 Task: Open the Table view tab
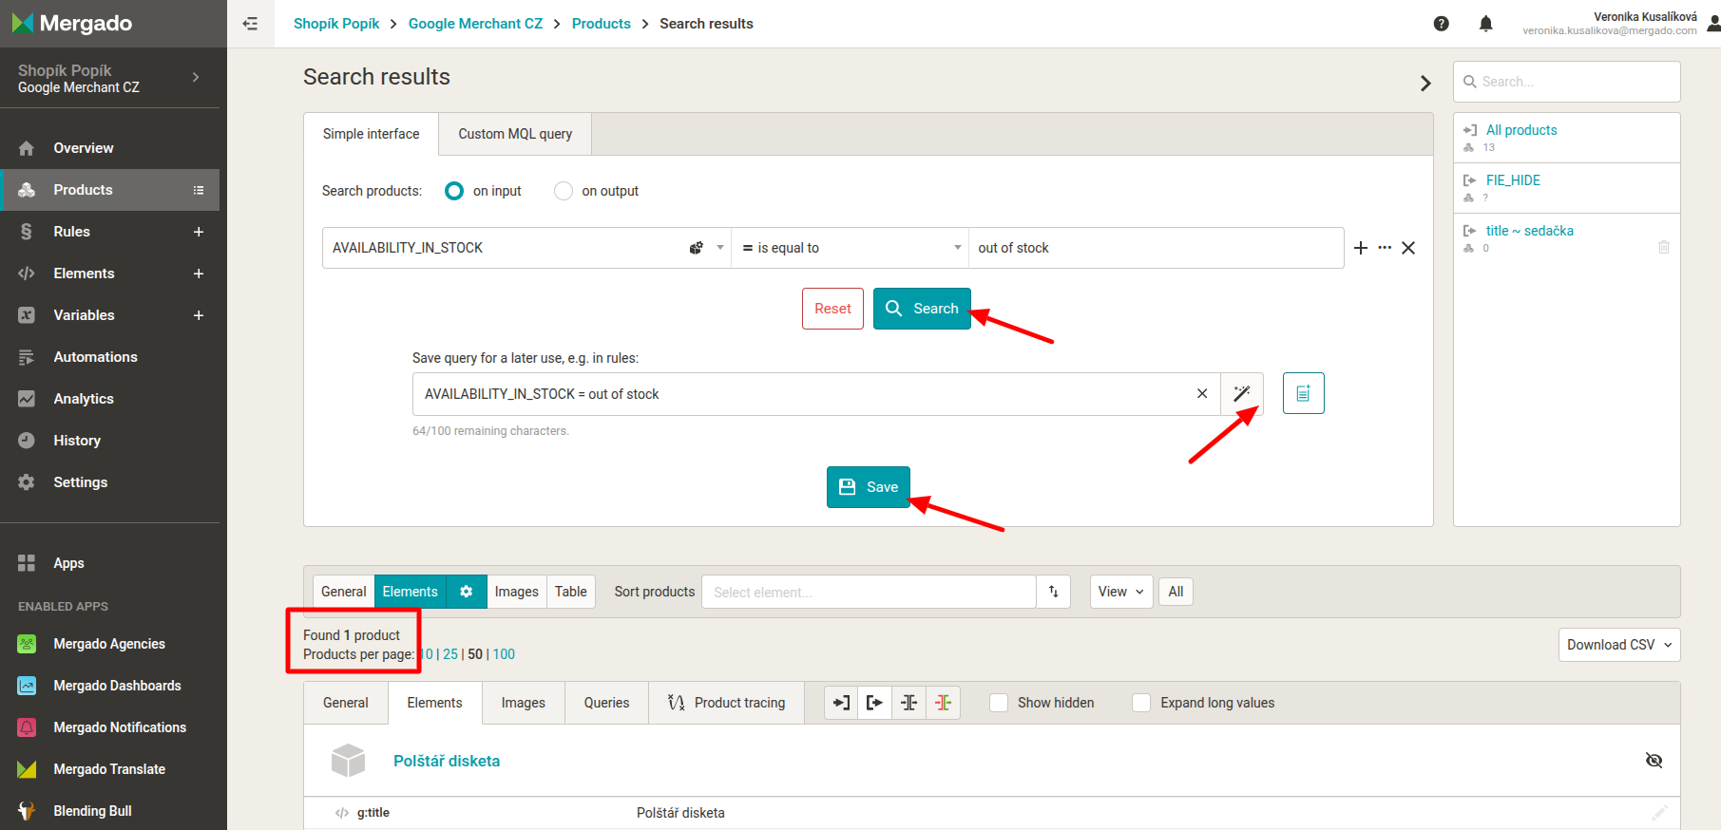click(x=570, y=592)
